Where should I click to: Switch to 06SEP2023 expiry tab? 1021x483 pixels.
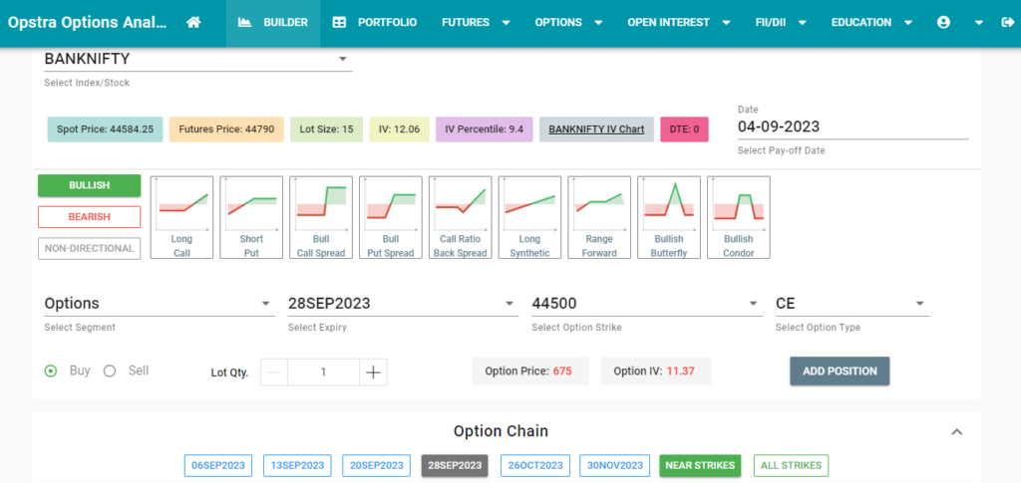[218, 465]
